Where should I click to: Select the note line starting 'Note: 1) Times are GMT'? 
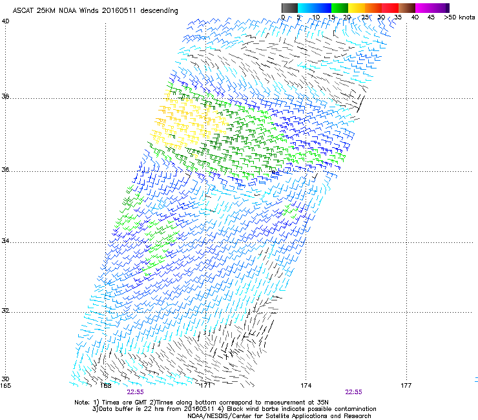tap(201, 403)
